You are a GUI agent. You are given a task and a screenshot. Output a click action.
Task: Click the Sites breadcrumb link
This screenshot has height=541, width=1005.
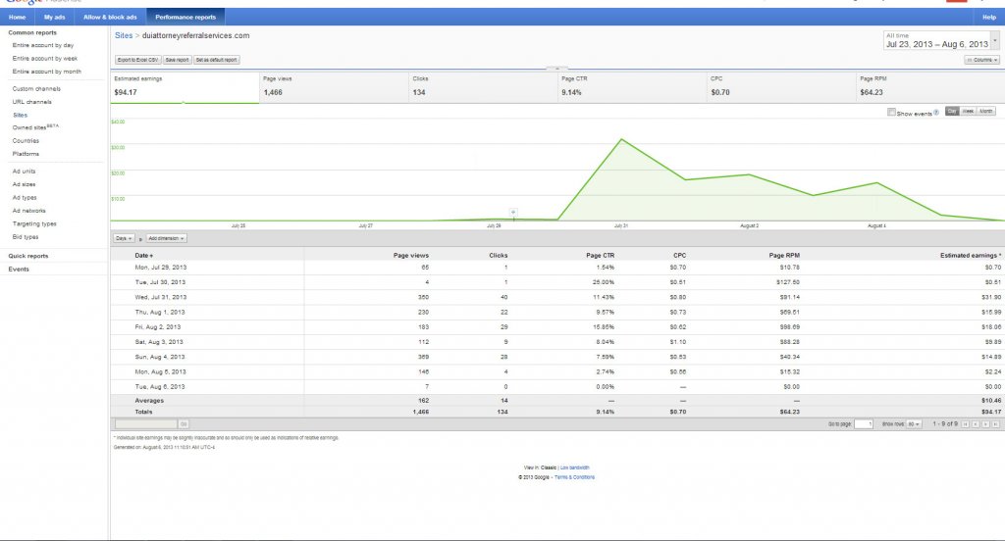(124, 36)
